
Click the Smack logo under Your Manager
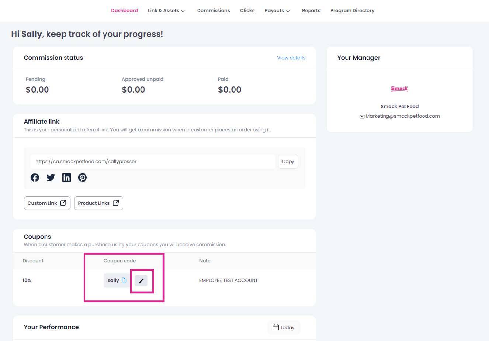[x=399, y=89]
